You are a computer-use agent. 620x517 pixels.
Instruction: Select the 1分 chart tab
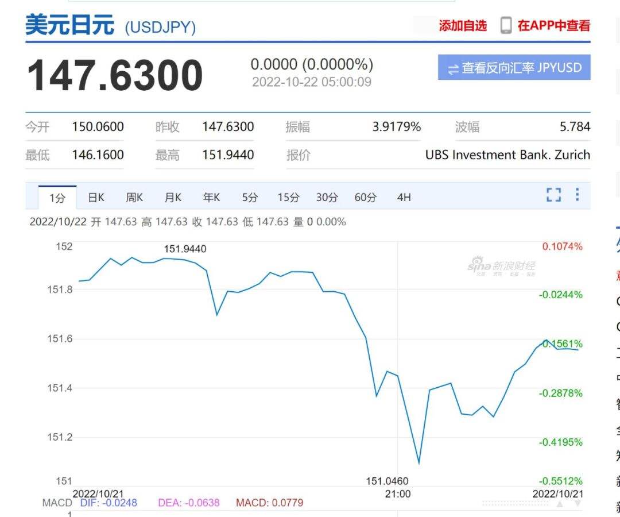(x=57, y=198)
